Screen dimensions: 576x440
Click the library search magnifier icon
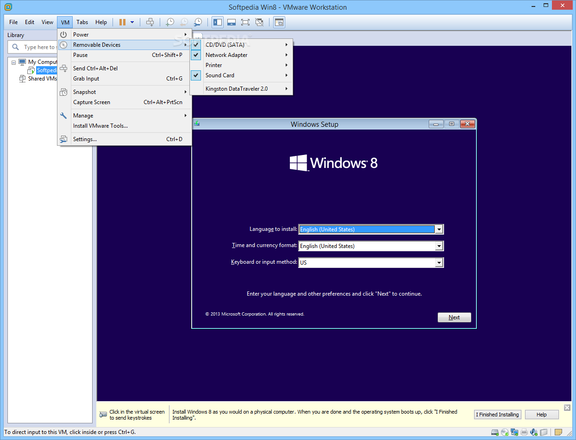pyautogui.click(x=15, y=47)
